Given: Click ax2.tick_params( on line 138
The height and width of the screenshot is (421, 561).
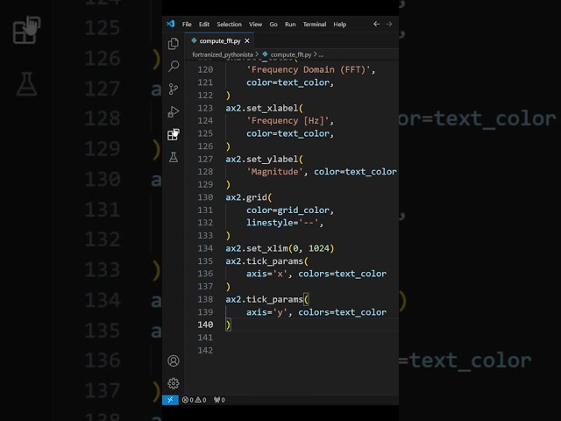Looking at the screenshot, I should click(266, 299).
